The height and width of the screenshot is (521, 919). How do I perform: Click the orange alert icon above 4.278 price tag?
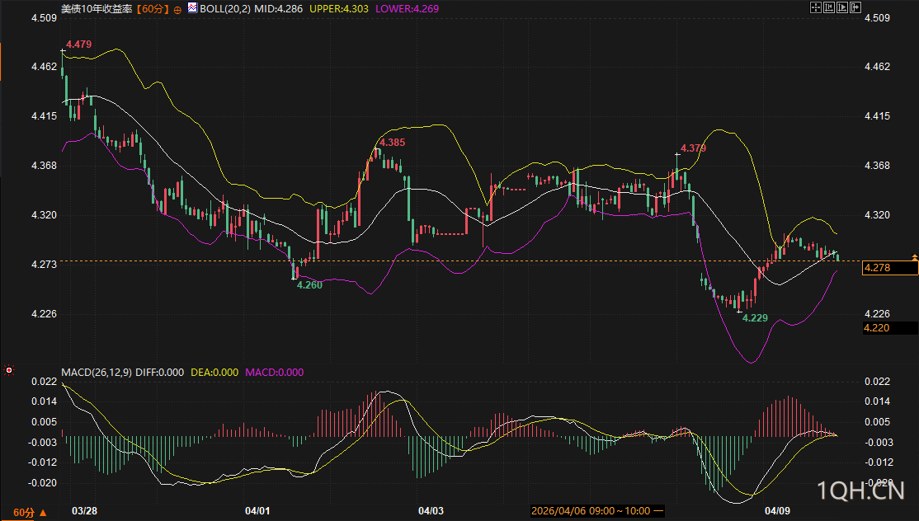click(913, 257)
